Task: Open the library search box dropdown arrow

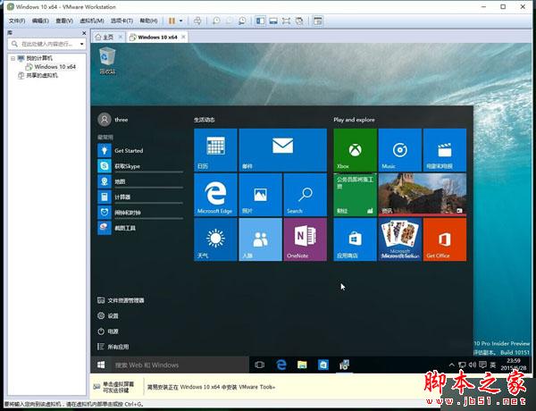Action: [x=83, y=45]
